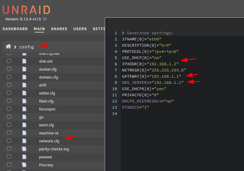Open the machine-id file
Image resolution: width=244 pixels, height=171 pixels.
(49, 133)
